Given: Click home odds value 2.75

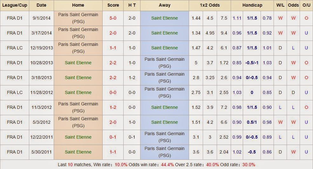Looking at the screenshot, I should pos(196,92).
